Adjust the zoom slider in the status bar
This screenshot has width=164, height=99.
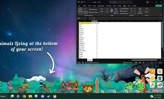[152, 63]
